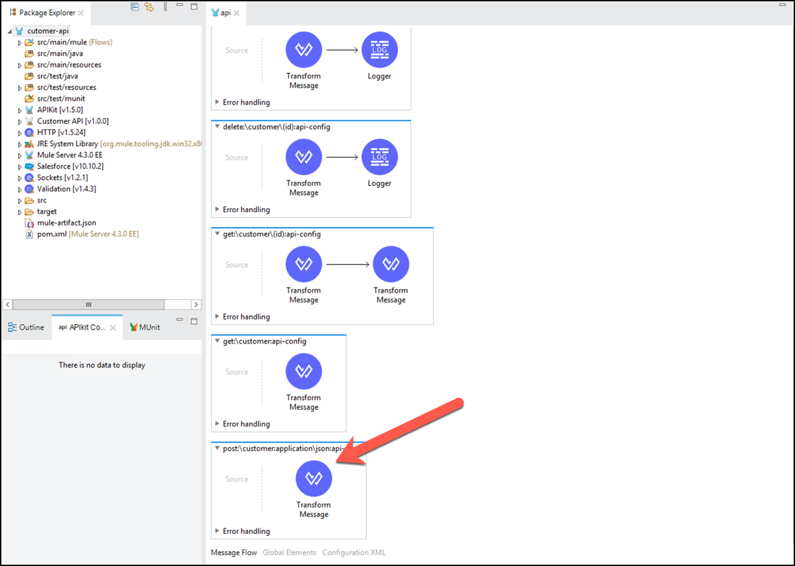Select second Transform Message in get:\customer\(id) flow

coord(391,264)
